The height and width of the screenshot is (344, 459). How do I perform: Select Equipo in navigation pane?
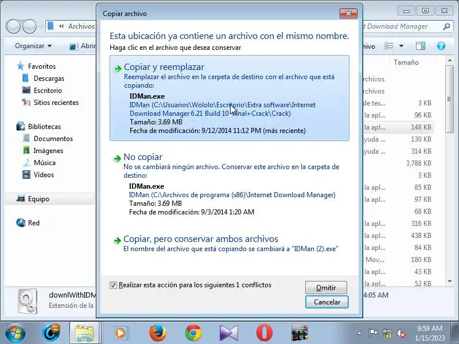click(x=50, y=199)
